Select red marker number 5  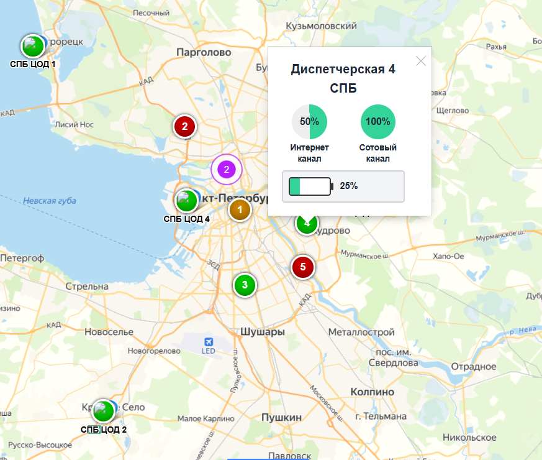(x=303, y=267)
